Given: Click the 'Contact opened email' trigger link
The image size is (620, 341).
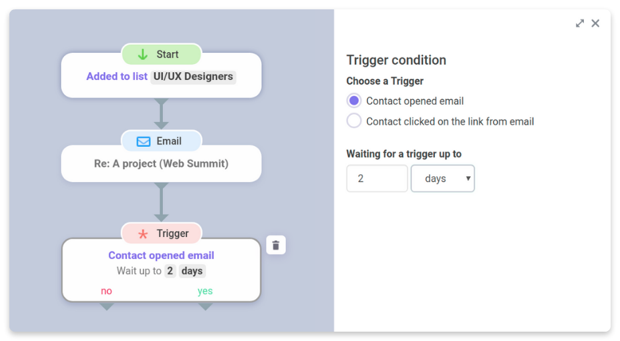Looking at the screenshot, I should pos(161,256).
